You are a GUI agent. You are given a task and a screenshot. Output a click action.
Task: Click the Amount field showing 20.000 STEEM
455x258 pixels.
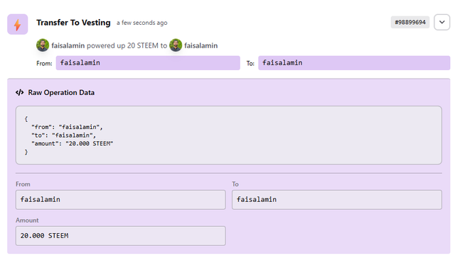pos(120,236)
